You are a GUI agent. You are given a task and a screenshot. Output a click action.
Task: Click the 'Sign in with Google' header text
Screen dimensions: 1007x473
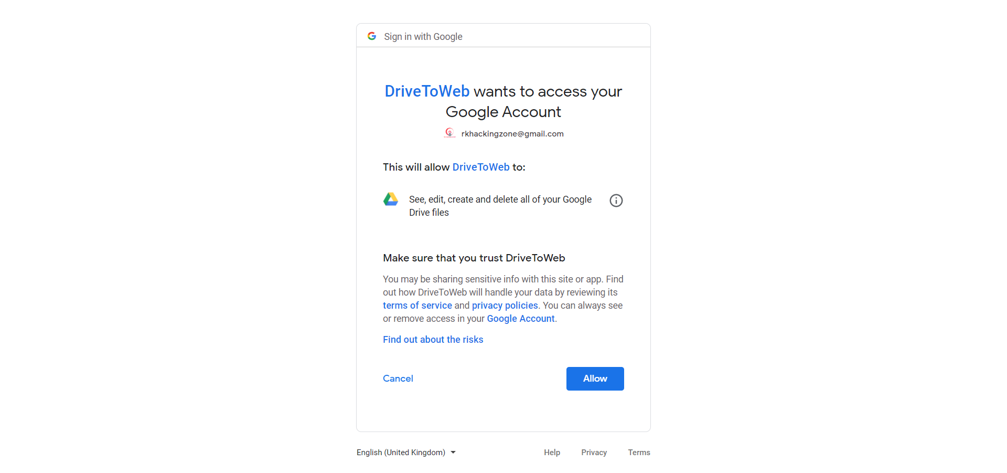coord(423,37)
